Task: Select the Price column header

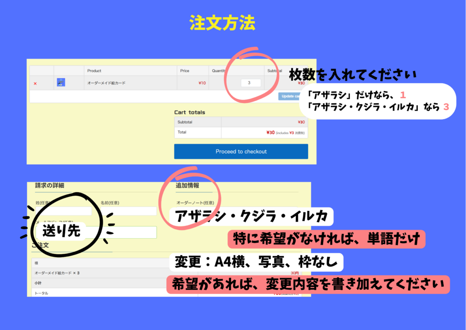Action: point(185,71)
